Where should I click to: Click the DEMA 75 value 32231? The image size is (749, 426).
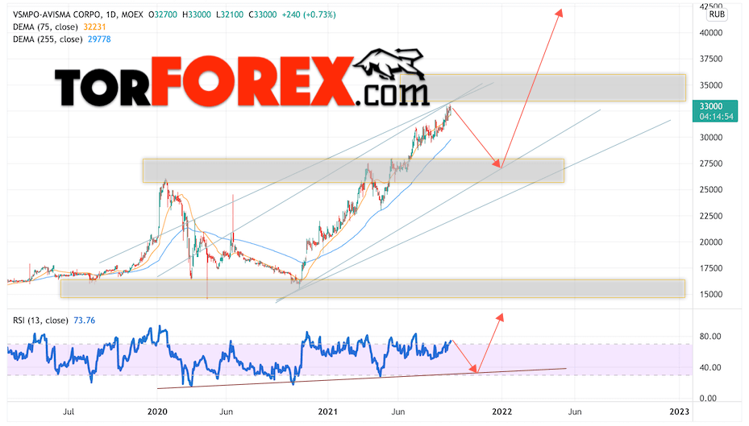94,27
